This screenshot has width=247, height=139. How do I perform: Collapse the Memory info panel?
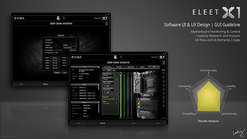(x=98, y=102)
